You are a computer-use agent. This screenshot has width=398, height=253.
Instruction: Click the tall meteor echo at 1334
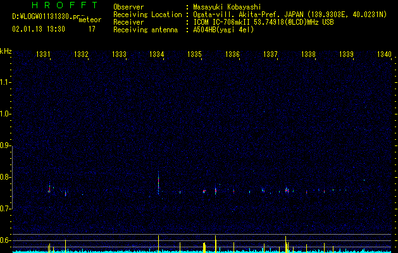pos(158,183)
